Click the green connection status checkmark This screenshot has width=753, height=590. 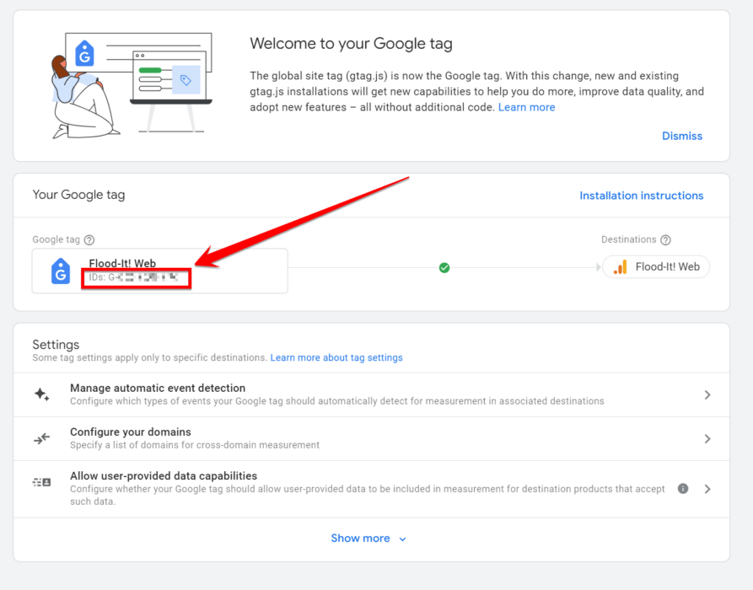(444, 266)
